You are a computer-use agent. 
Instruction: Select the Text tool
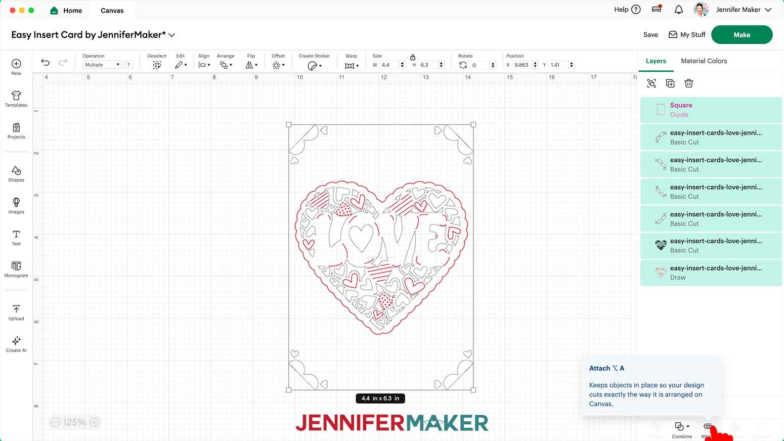point(16,237)
